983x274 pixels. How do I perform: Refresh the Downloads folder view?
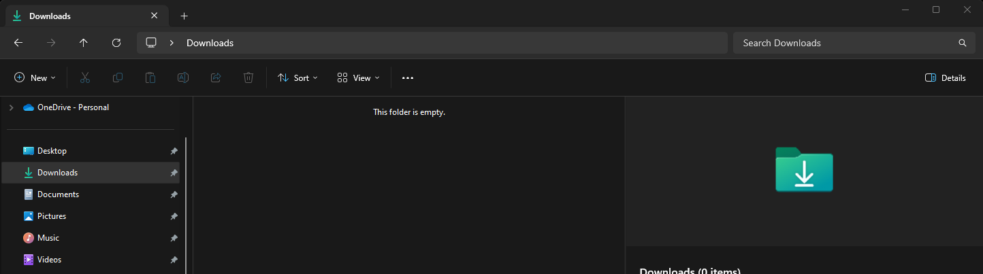[x=116, y=43]
